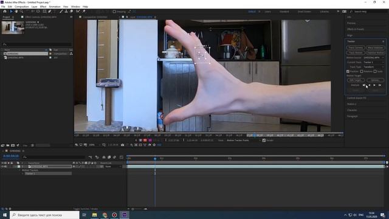The width and height of the screenshot is (389, 219).
Task: Click the Options button in Tracker
Action: 376,80
